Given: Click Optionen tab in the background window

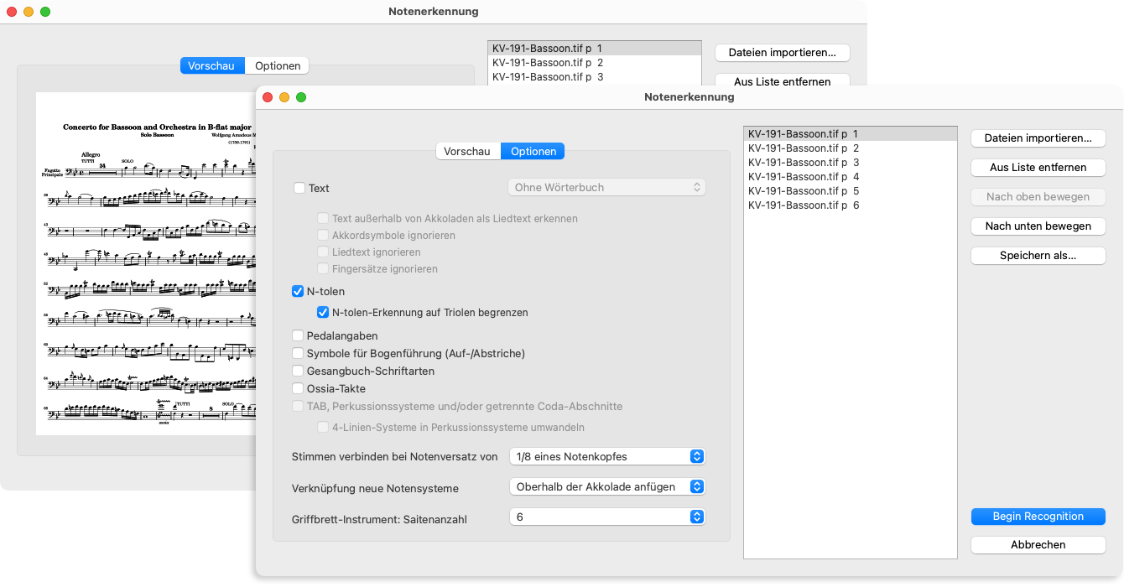Looking at the screenshot, I should tap(278, 66).
